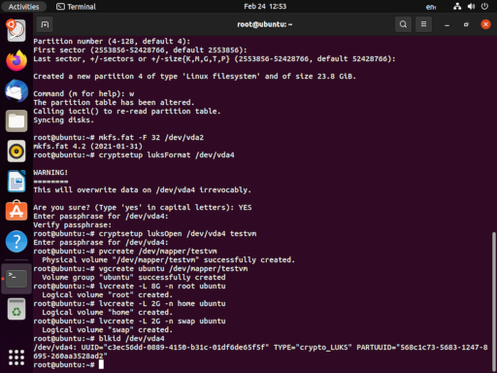Launch Rhythmbox music player
This screenshot has height=373, width=497.
coord(17,152)
